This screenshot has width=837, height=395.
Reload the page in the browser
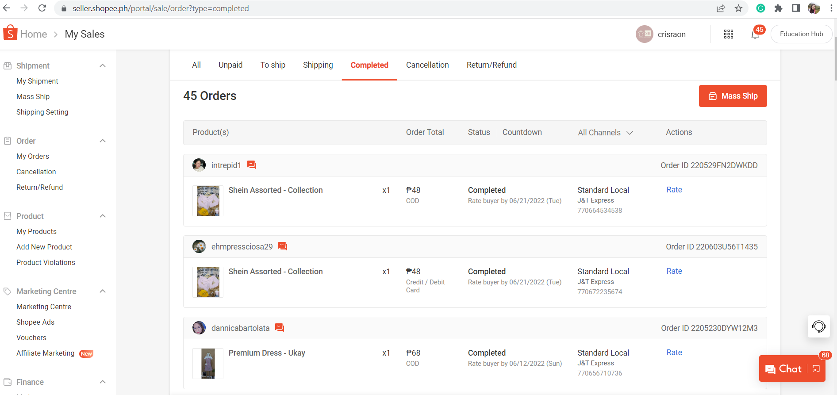[x=42, y=8]
